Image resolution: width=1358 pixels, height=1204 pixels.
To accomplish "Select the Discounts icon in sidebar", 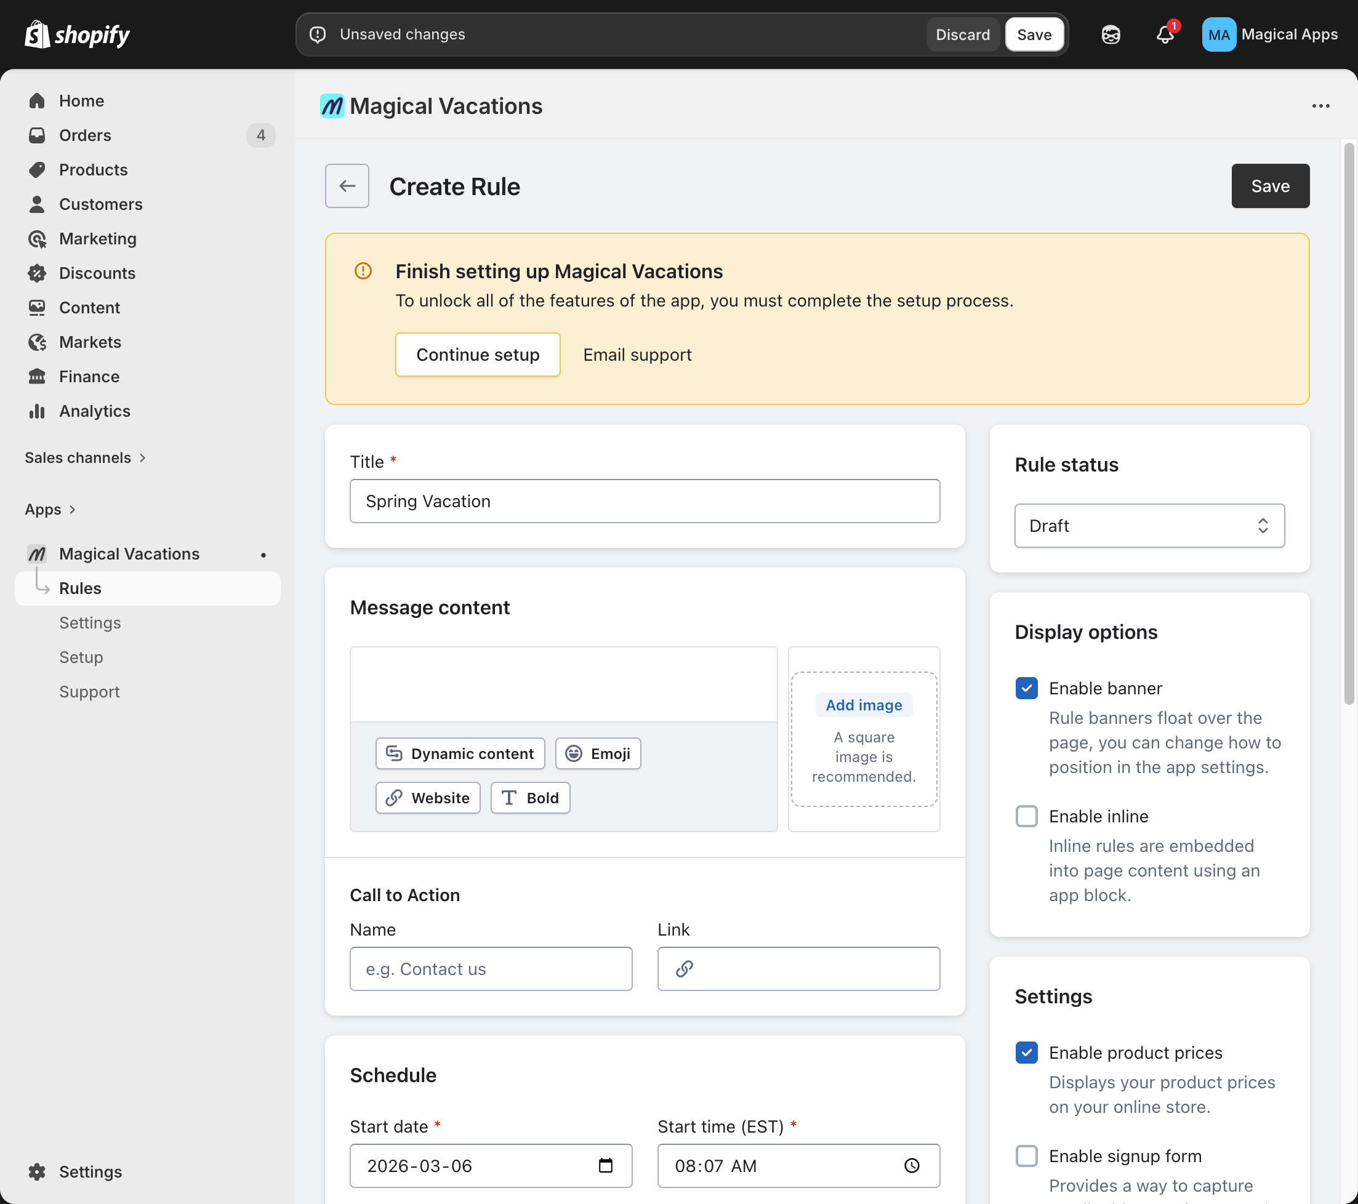I will 37,273.
